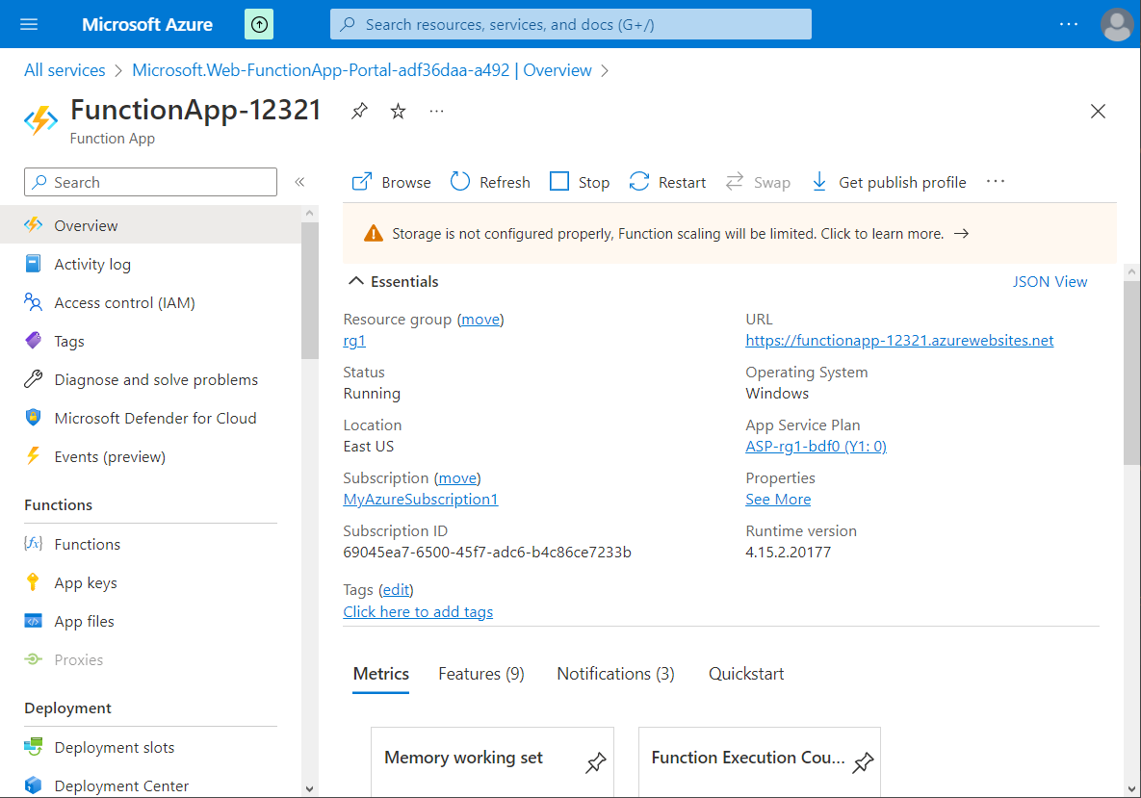Open resource group rg1 link
Image resolution: width=1141 pixels, height=798 pixels.
coord(354,341)
